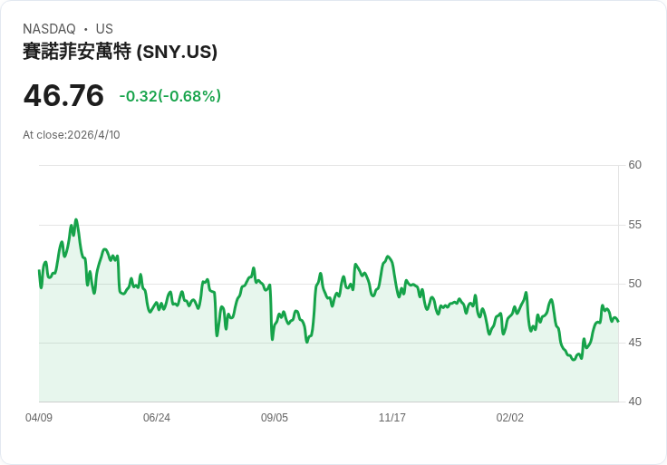Click the 40 y-axis price label
This screenshot has width=667, height=465.
point(634,402)
